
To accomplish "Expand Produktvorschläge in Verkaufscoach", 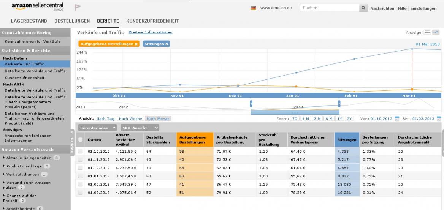I will pos(24,166).
